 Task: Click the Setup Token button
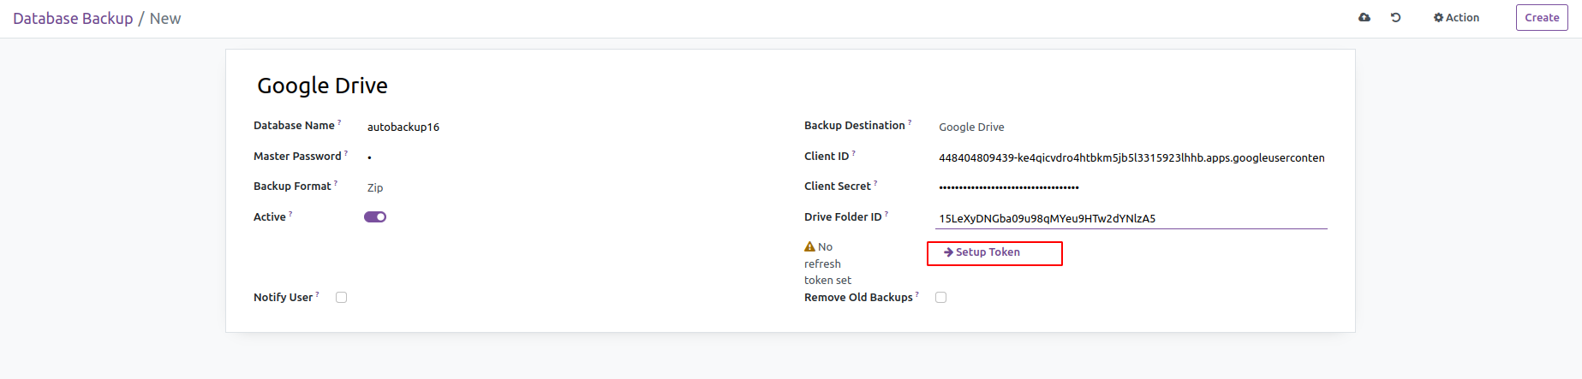[x=994, y=253]
